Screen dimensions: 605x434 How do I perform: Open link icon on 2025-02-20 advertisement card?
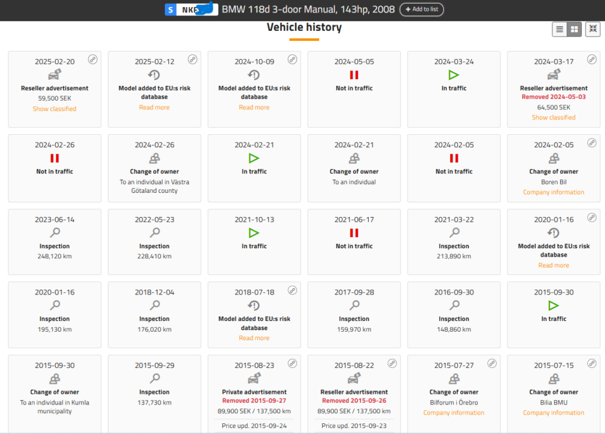pos(93,59)
